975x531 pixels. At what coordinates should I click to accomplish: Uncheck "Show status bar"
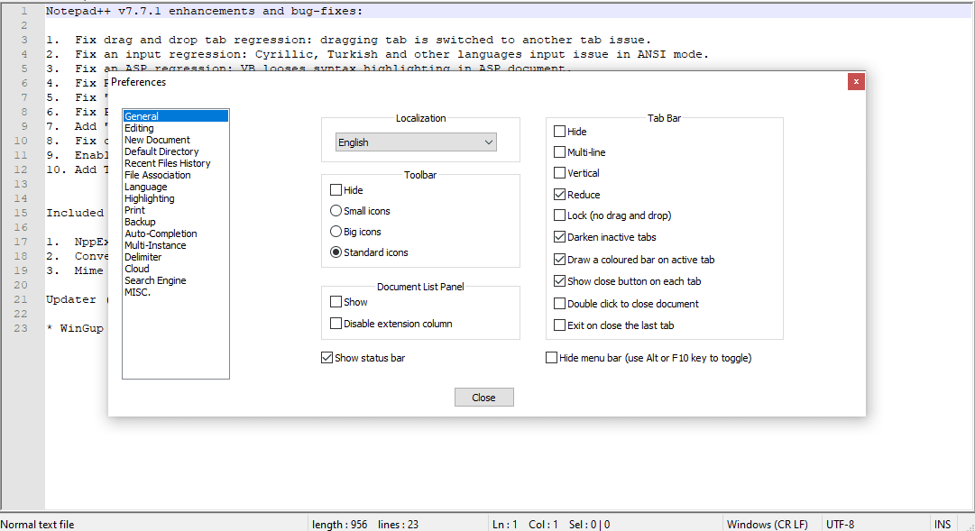pos(327,357)
